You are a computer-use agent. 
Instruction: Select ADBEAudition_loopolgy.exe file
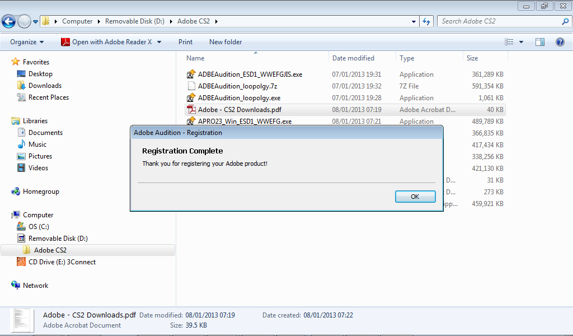point(239,97)
